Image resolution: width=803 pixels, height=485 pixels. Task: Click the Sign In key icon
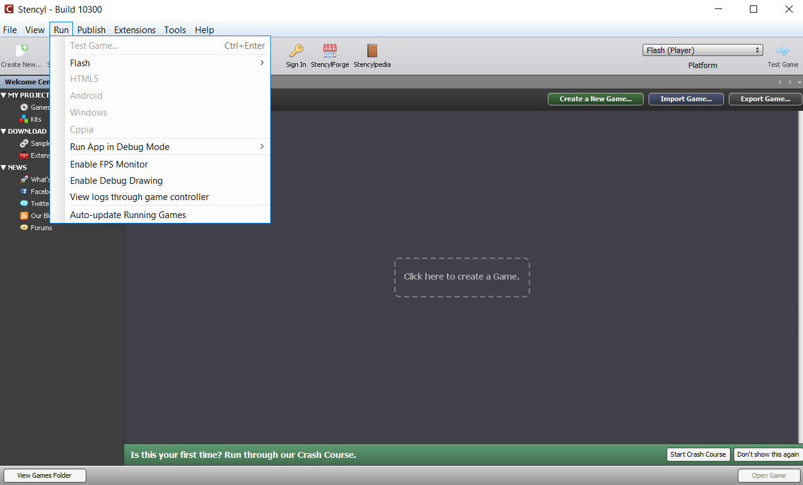click(x=296, y=51)
